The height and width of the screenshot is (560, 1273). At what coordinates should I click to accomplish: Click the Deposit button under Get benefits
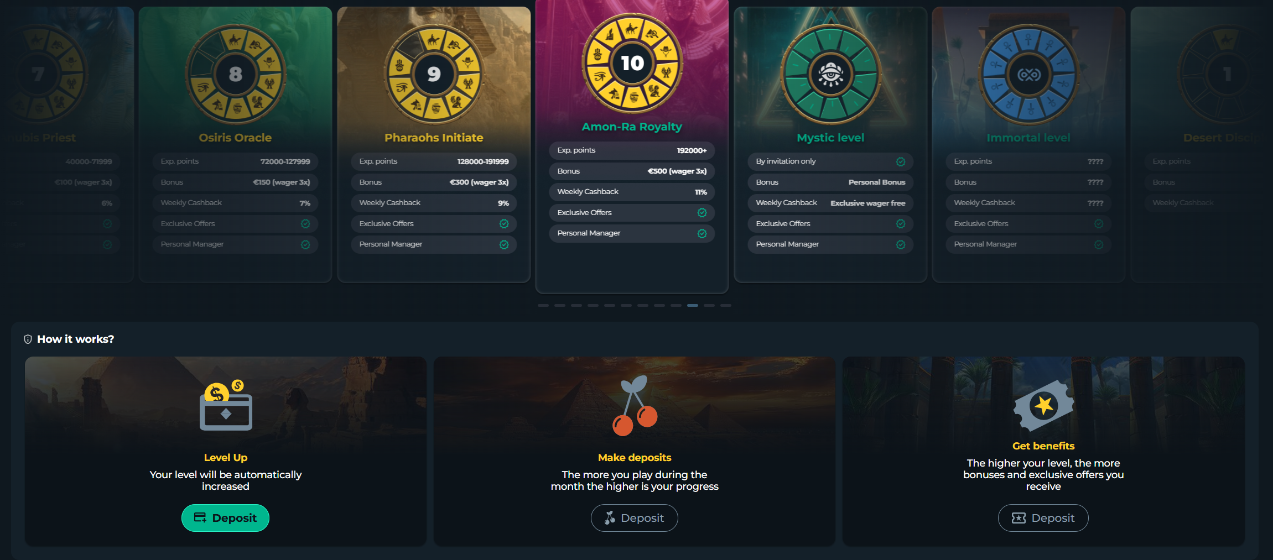pyautogui.click(x=1043, y=518)
